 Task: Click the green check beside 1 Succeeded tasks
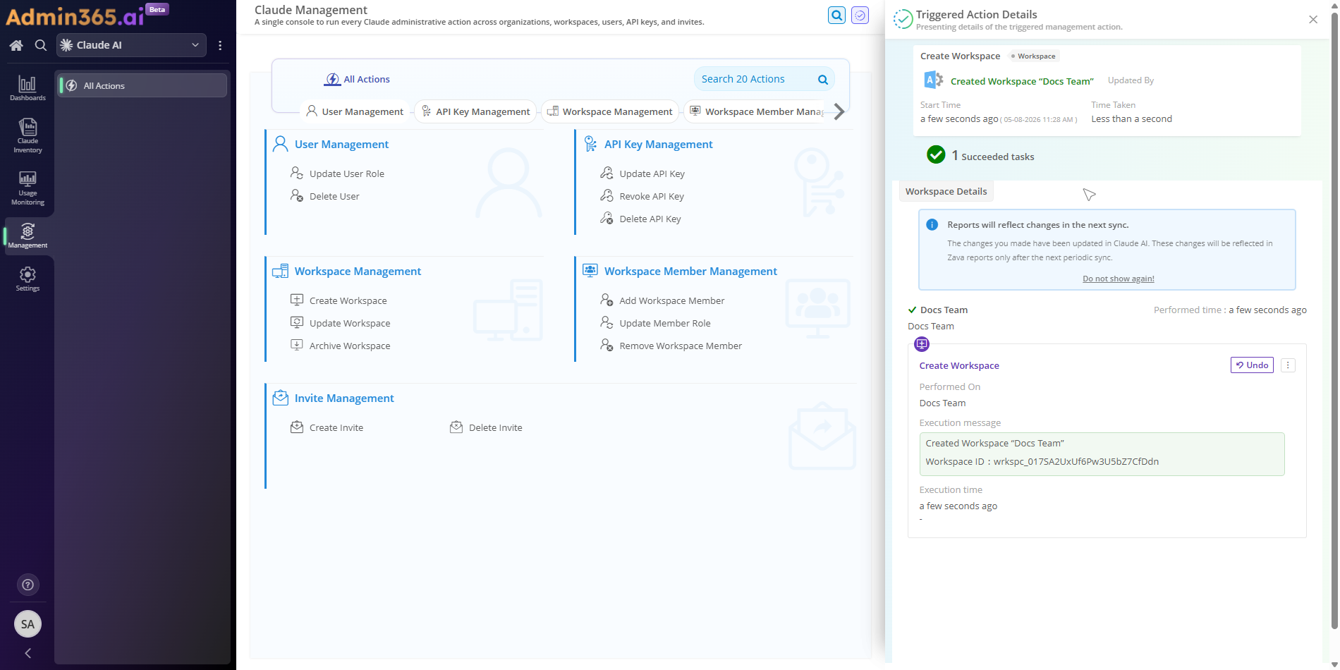point(936,154)
